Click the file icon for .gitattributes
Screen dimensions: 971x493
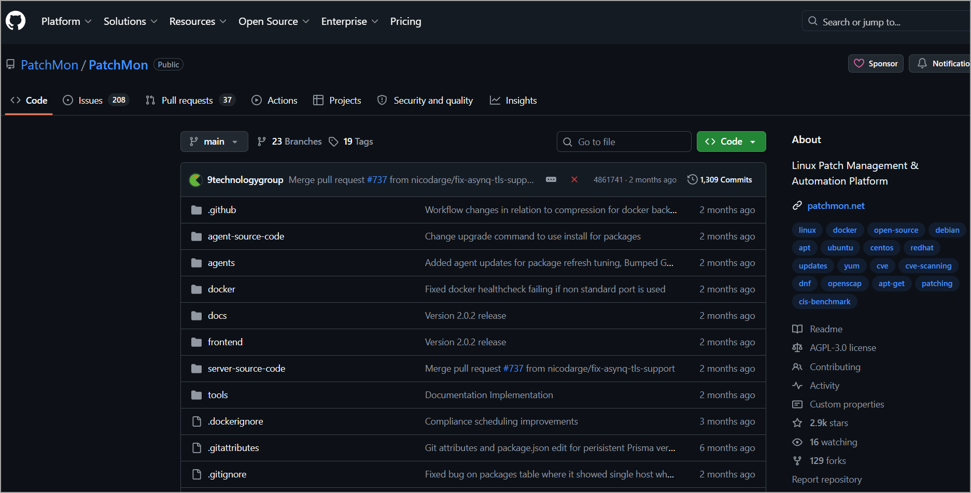[x=196, y=448]
